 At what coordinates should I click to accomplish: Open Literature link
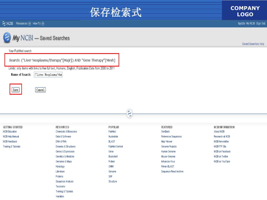tap(60, 171)
